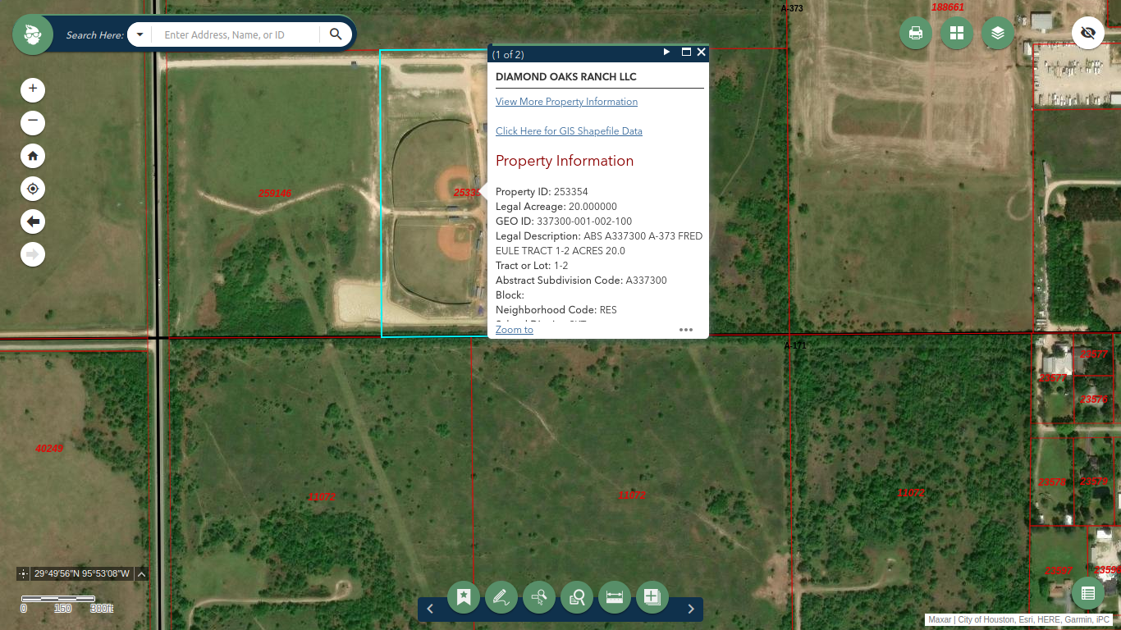Image resolution: width=1121 pixels, height=630 pixels.
Task: Click parcel label 188661 on map
Action: [948, 7]
